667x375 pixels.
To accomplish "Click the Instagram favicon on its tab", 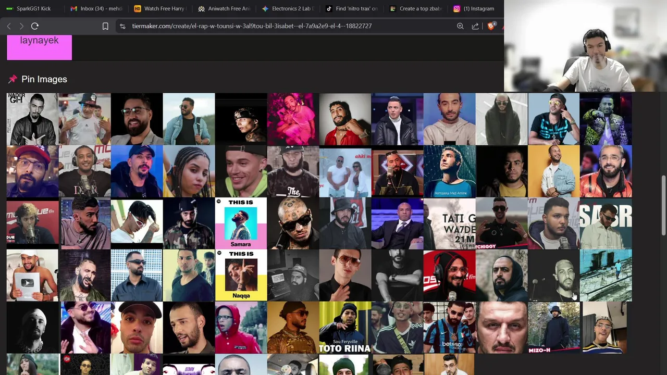I will 456,8.
